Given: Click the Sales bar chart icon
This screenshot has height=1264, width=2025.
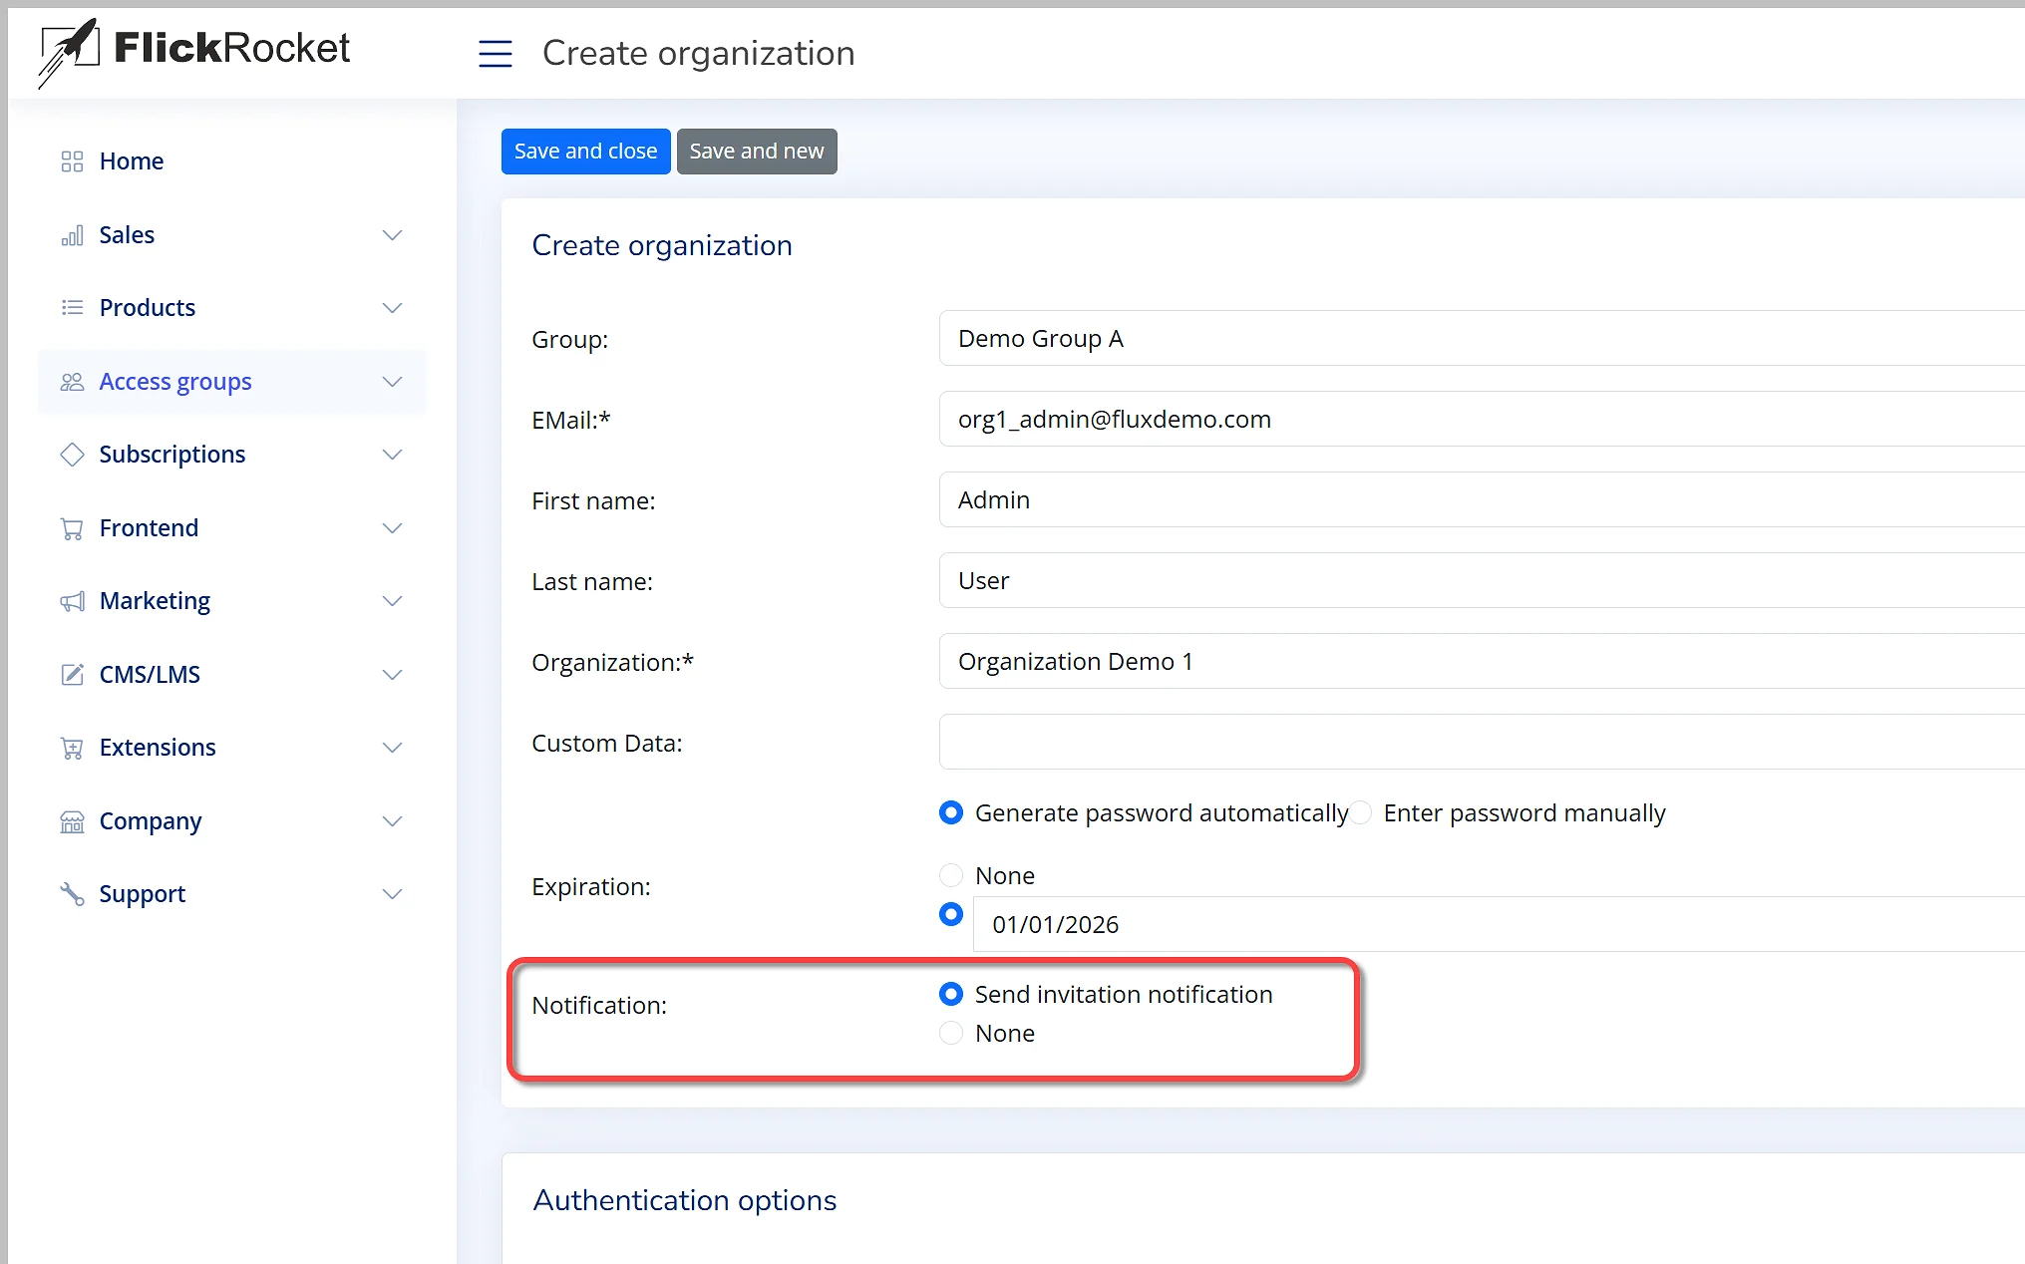Looking at the screenshot, I should pyautogui.click(x=72, y=235).
